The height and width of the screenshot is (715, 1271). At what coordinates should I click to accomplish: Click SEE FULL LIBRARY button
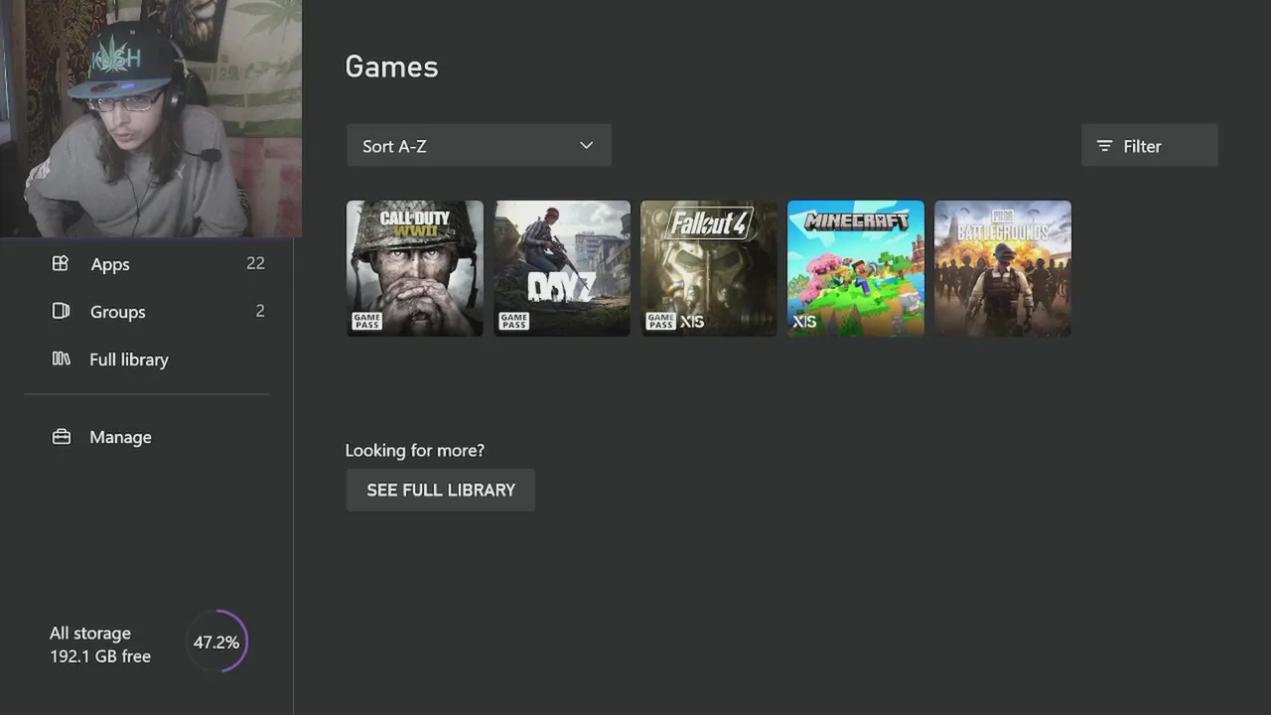pos(440,490)
